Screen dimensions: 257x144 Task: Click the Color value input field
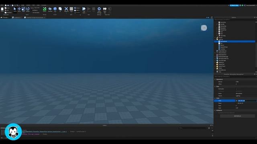(x=247, y=101)
